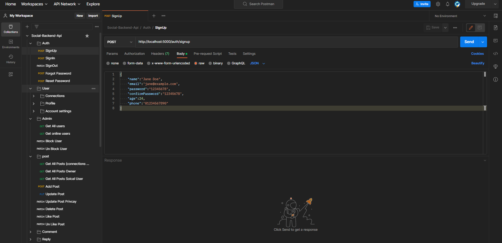Click the filter icon in collections search

tap(36, 27)
